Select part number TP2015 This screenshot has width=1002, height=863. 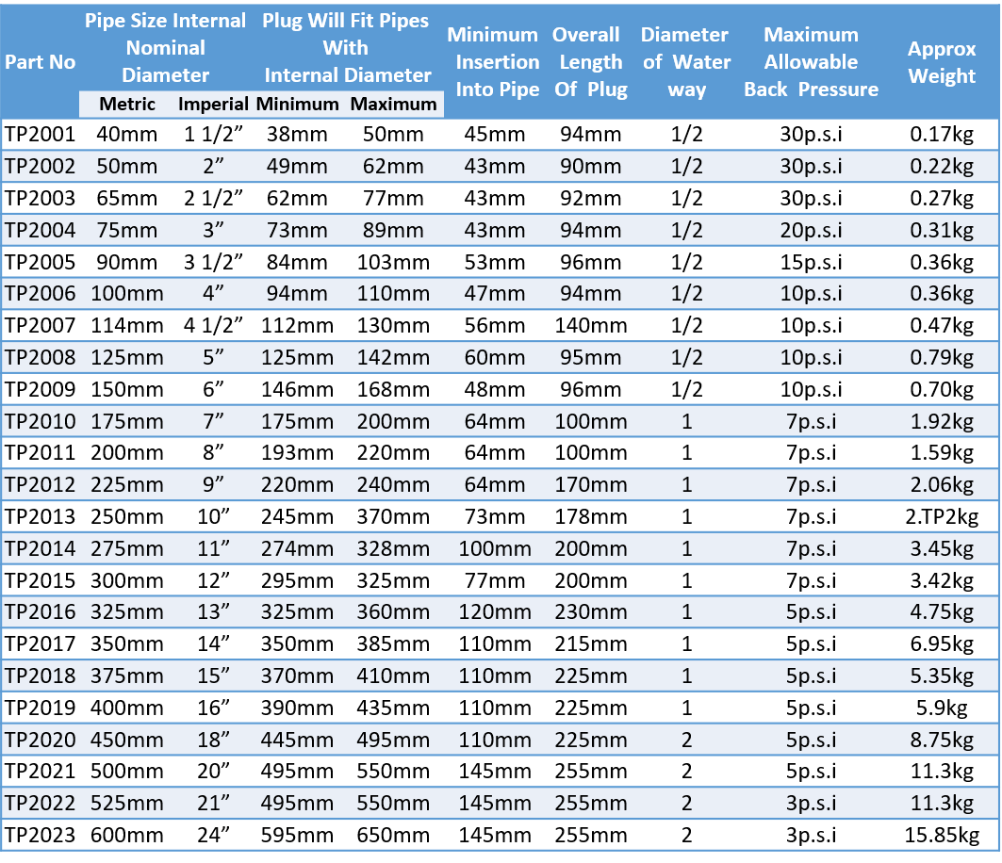[41, 580]
